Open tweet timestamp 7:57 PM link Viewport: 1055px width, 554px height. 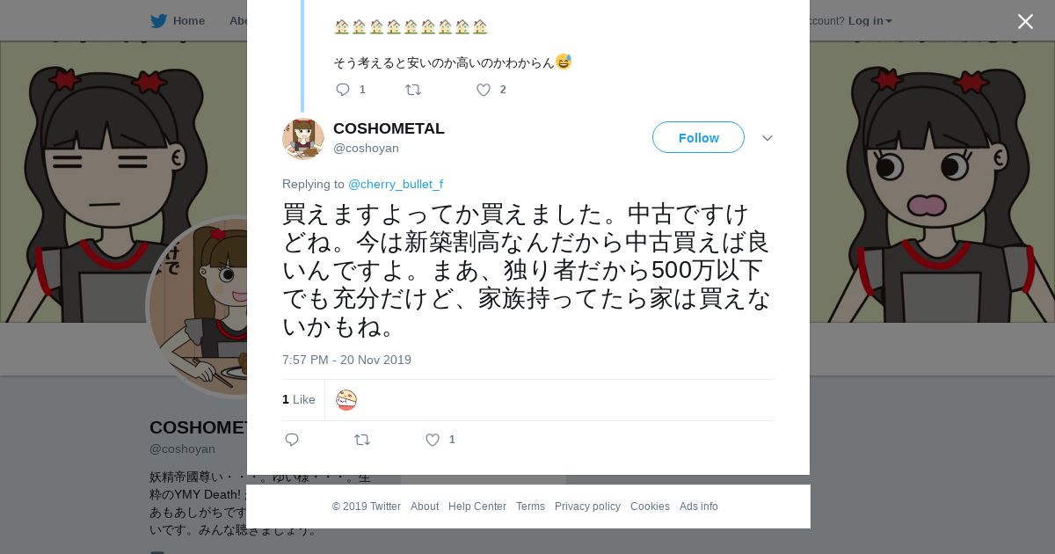coord(346,360)
